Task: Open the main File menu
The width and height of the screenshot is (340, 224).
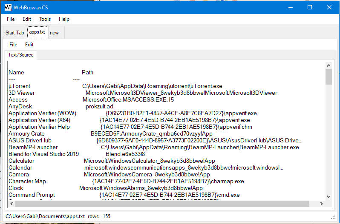Action: click(x=11, y=19)
